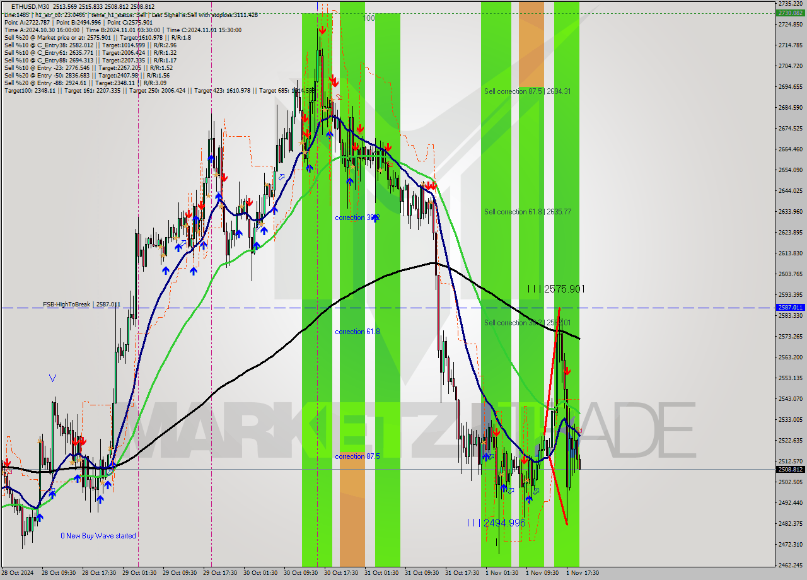Click the blue 'V' wave marker
The width and height of the screenshot is (807, 580).
[52, 378]
